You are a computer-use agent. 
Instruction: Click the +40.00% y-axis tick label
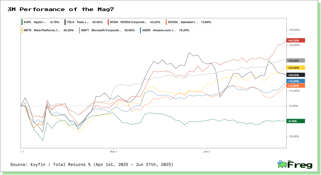click(294, 45)
